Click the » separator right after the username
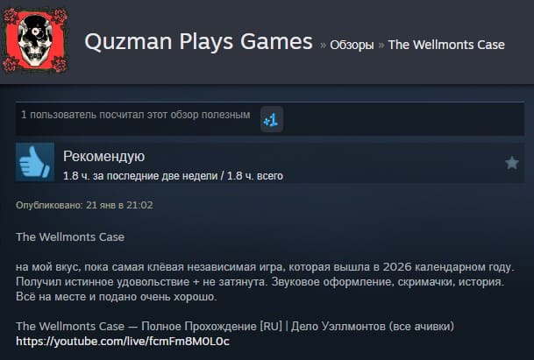Screen dimensions: 534x360 click(x=323, y=46)
